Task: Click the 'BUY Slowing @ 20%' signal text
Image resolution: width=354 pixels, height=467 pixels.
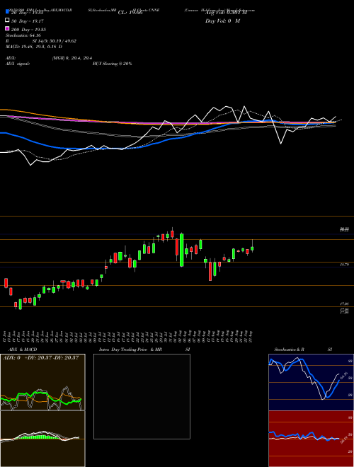Action: click(112, 64)
